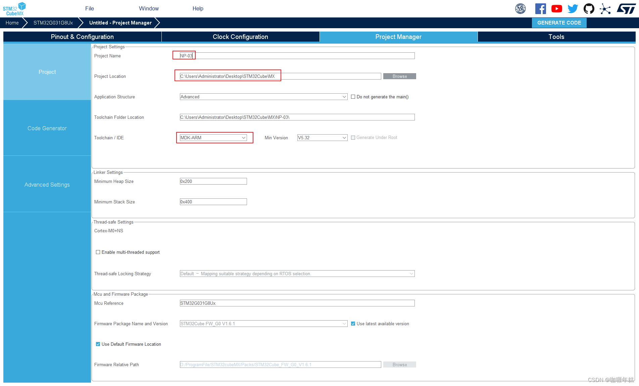
Task: Click the Minimum Stack Size field
Action: [x=213, y=202]
